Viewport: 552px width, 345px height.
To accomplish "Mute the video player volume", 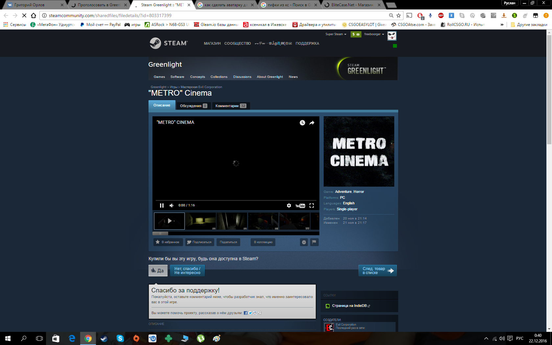I will click(x=172, y=205).
